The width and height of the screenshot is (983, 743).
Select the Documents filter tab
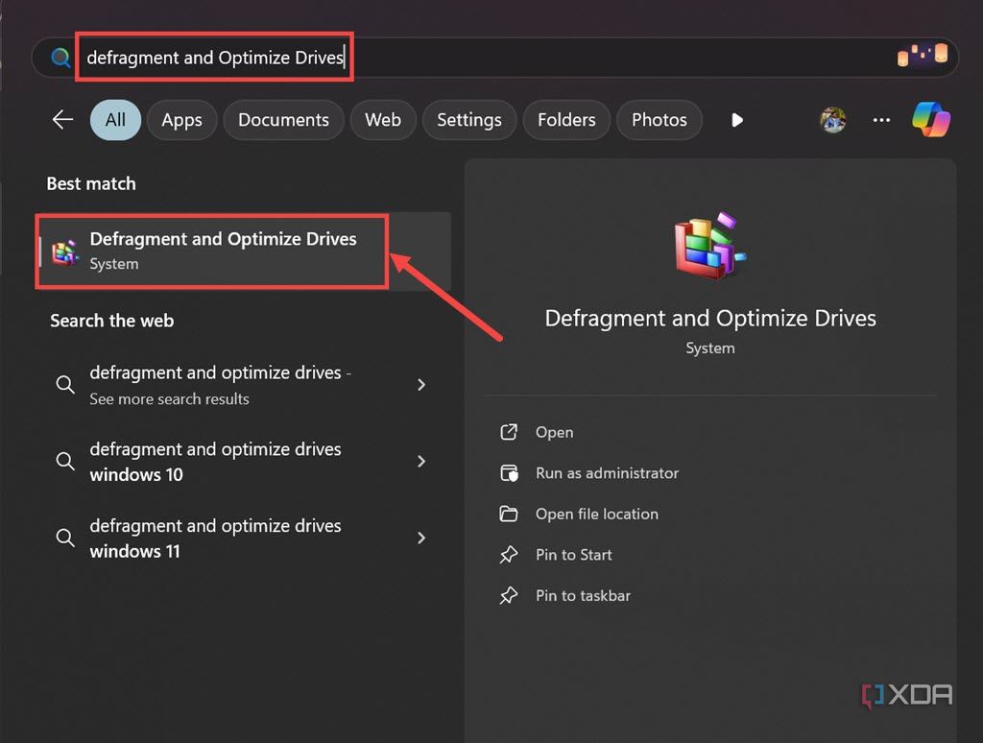(x=283, y=120)
